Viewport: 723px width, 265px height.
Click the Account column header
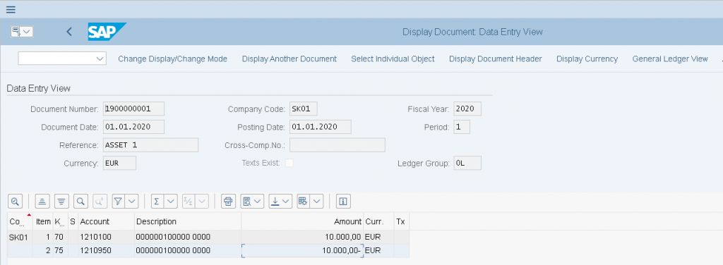tap(107, 221)
